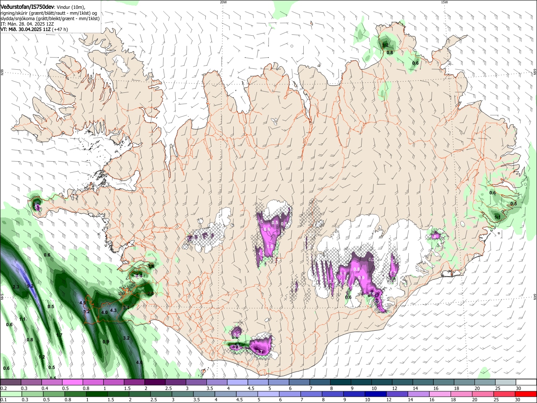Pick the rain scale swatch starting at 14
Screen dimensions: 537x403
(418, 394)
